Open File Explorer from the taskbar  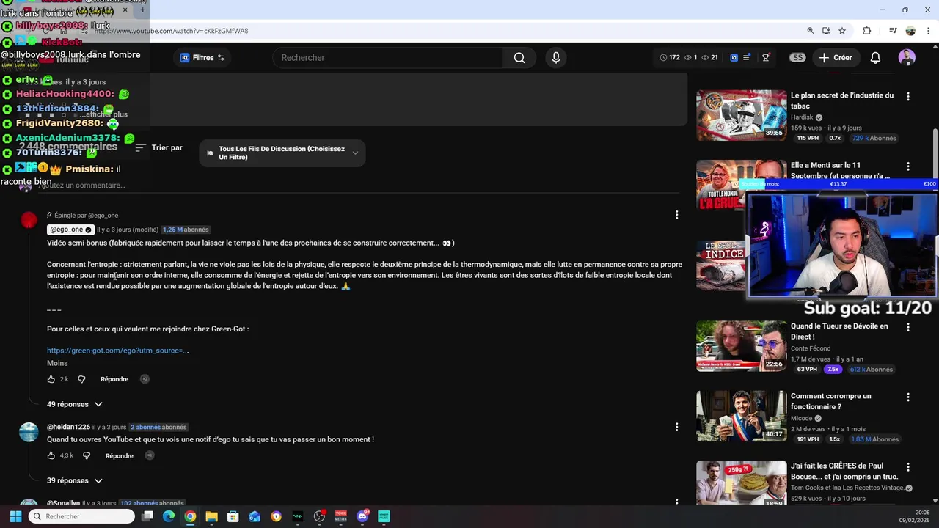tap(211, 516)
